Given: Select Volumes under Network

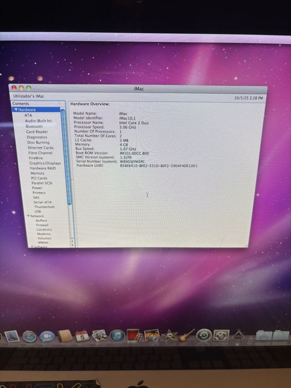Looking at the screenshot, I should [44, 238].
